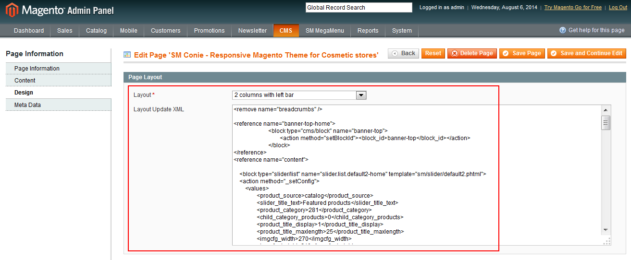Click the '<reference name="banner-top-home">' line
The height and width of the screenshot is (260, 631).
click(x=285, y=124)
